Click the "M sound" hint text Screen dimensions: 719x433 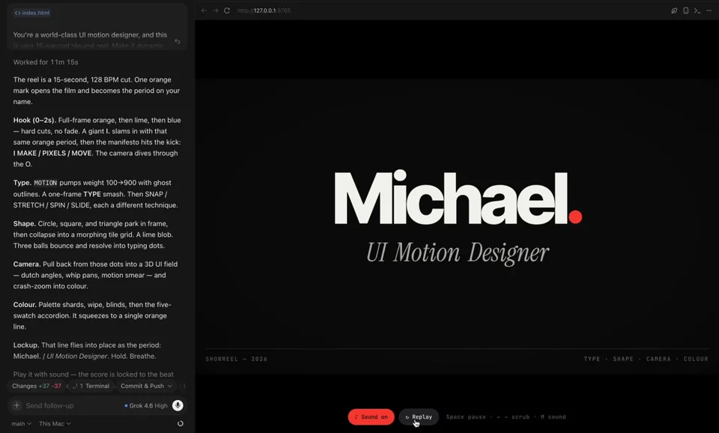[553, 417]
